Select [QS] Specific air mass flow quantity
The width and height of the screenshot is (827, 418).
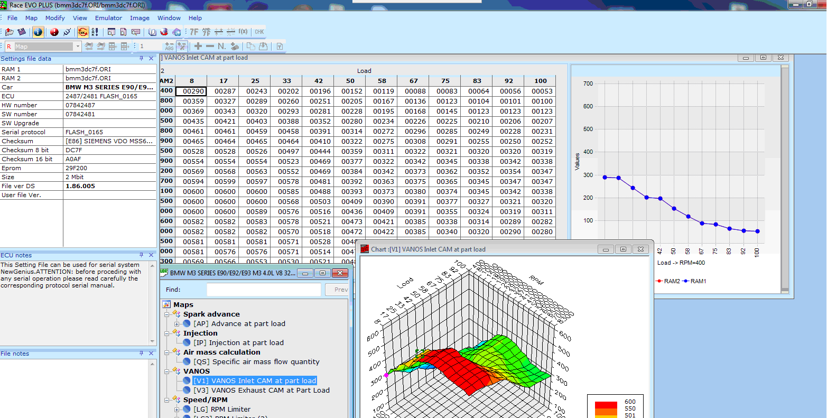point(257,362)
